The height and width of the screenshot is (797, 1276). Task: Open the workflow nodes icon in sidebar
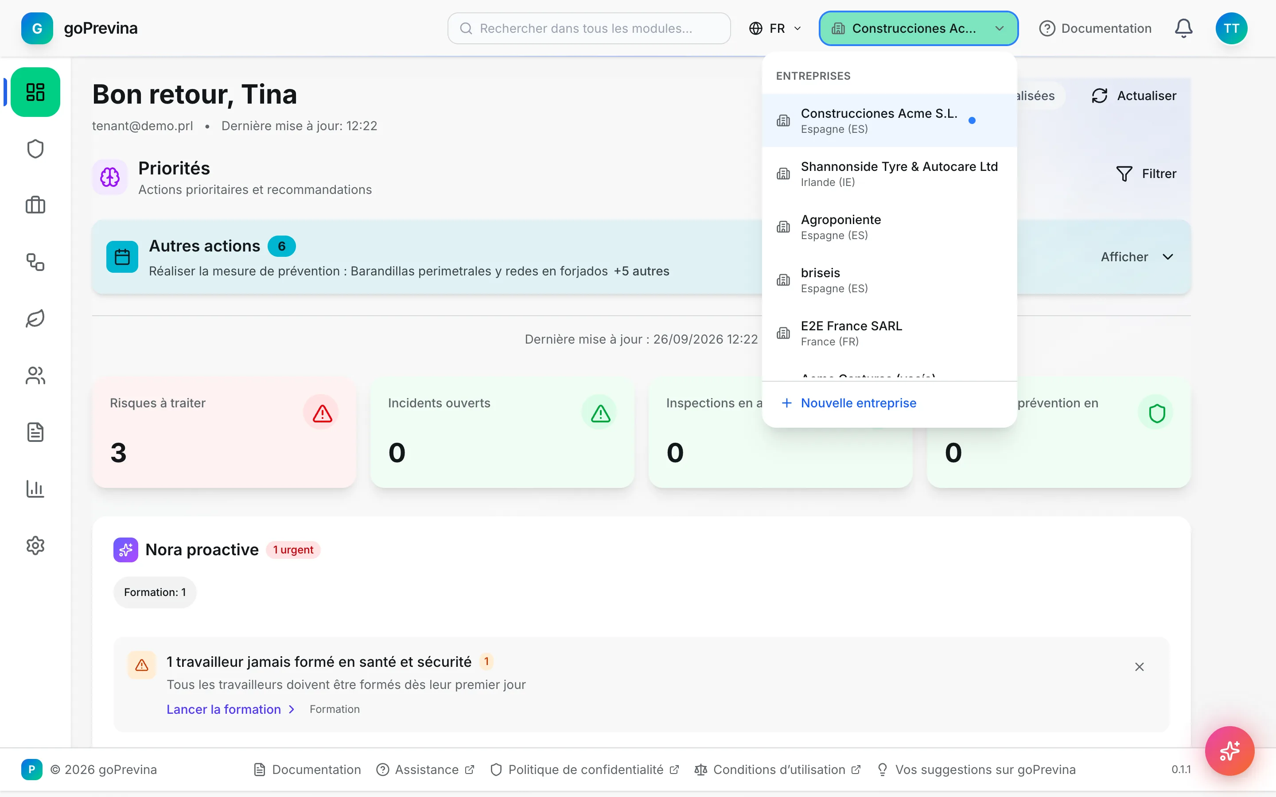(35, 262)
